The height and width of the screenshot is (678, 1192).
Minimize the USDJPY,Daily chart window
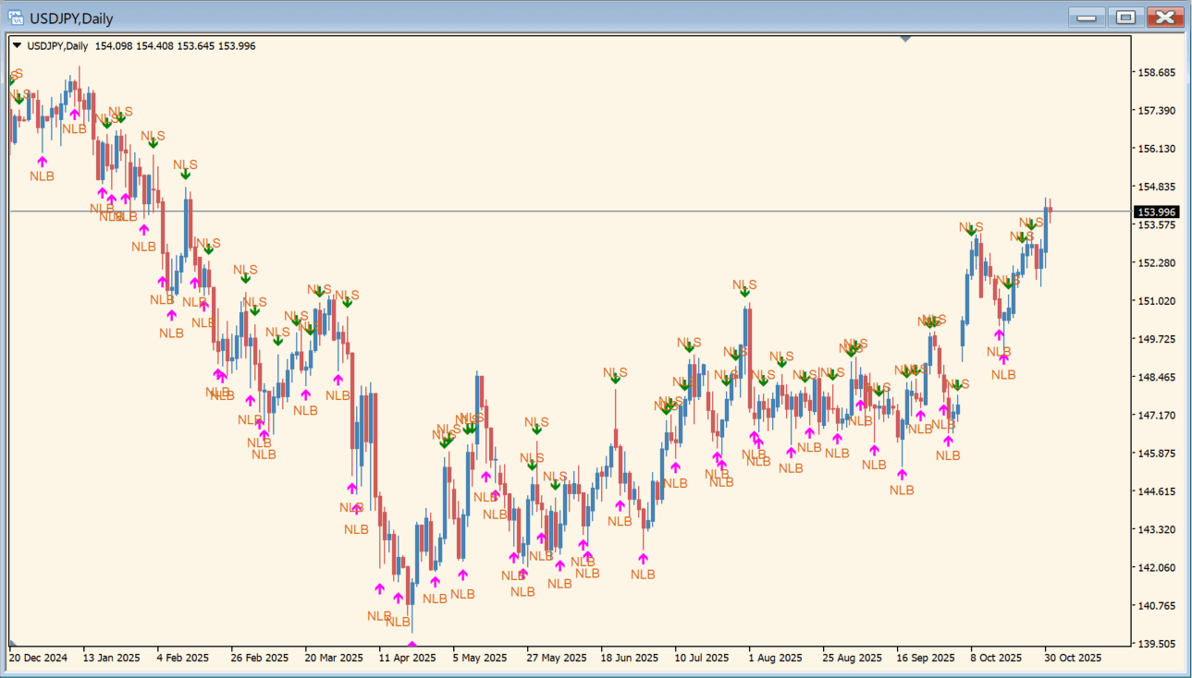point(1086,18)
